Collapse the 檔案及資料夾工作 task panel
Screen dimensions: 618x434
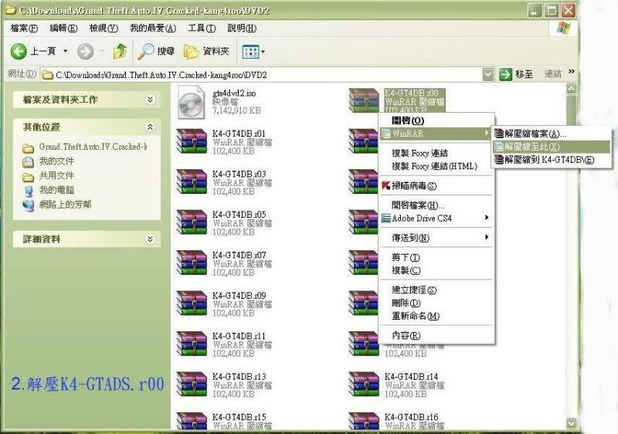(150, 100)
